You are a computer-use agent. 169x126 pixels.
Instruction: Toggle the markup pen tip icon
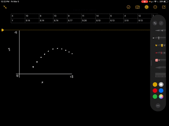pyautogui.click(x=146, y=7)
